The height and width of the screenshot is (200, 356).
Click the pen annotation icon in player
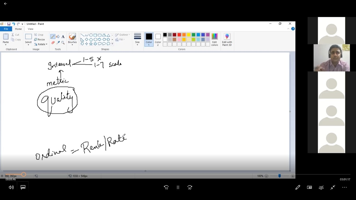pos(298,187)
